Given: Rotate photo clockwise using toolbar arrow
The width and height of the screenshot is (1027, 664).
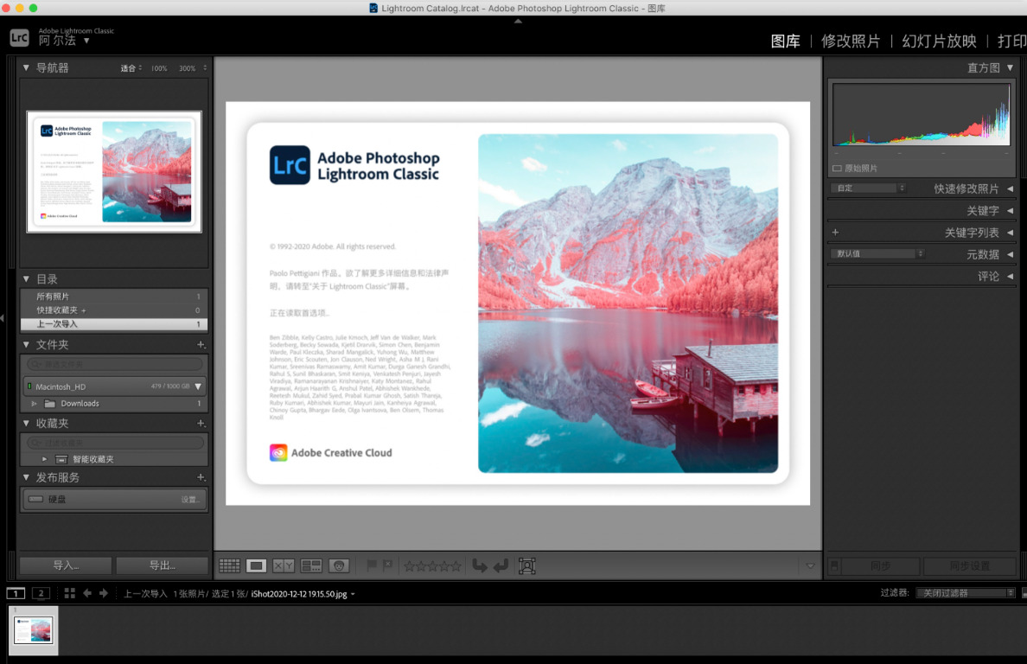Looking at the screenshot, I should [x=501, y=565].
